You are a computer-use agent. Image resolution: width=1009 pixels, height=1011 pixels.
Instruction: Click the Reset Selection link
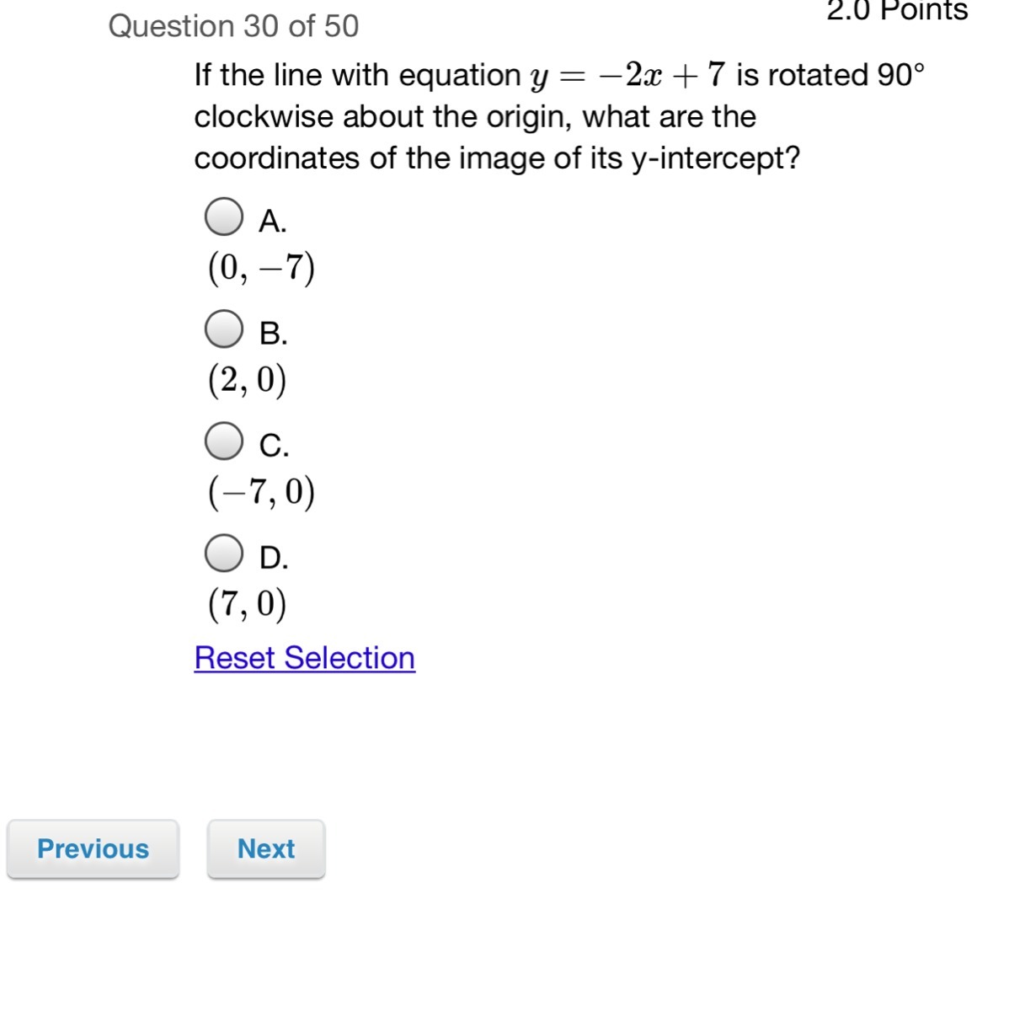[x=304, y=658]
